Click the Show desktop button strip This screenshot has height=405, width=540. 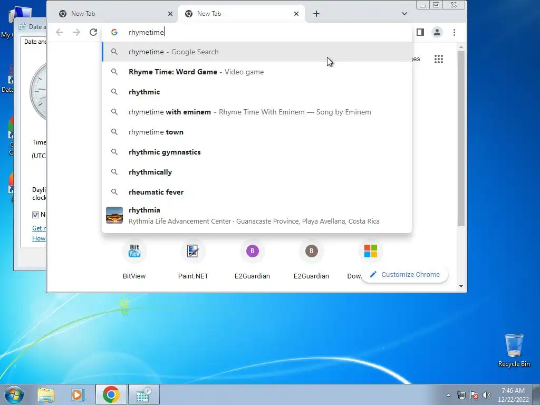point(536,394)
